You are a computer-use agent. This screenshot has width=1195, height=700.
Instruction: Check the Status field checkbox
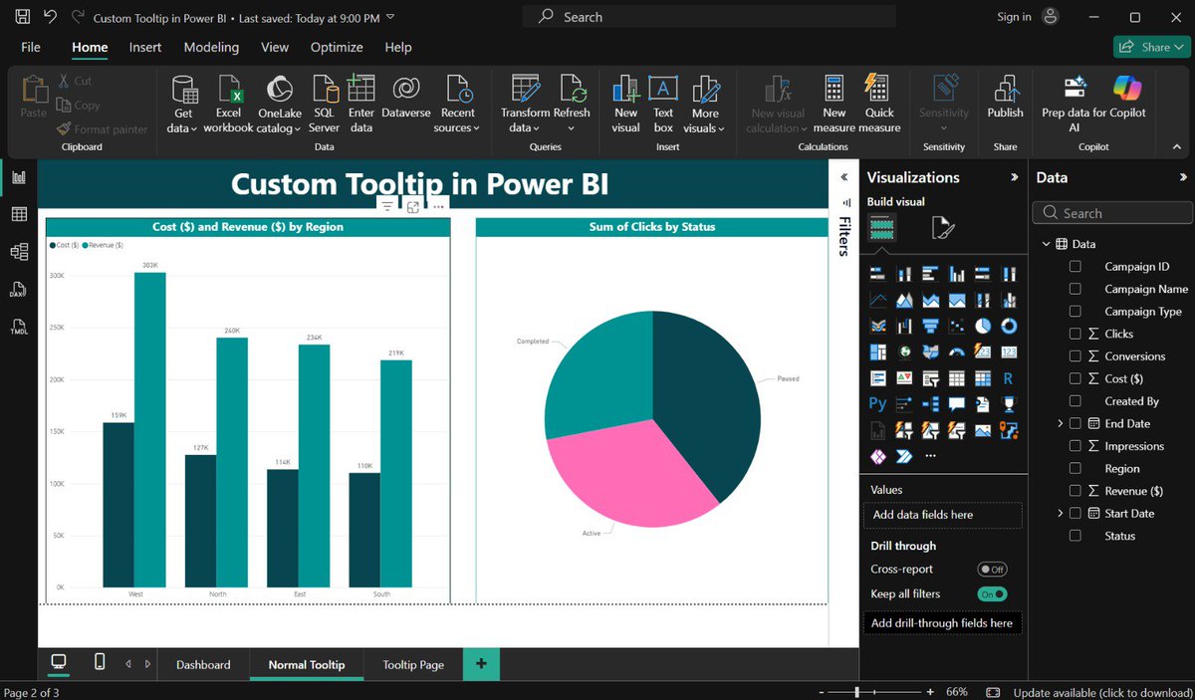tap(1075, 536)
